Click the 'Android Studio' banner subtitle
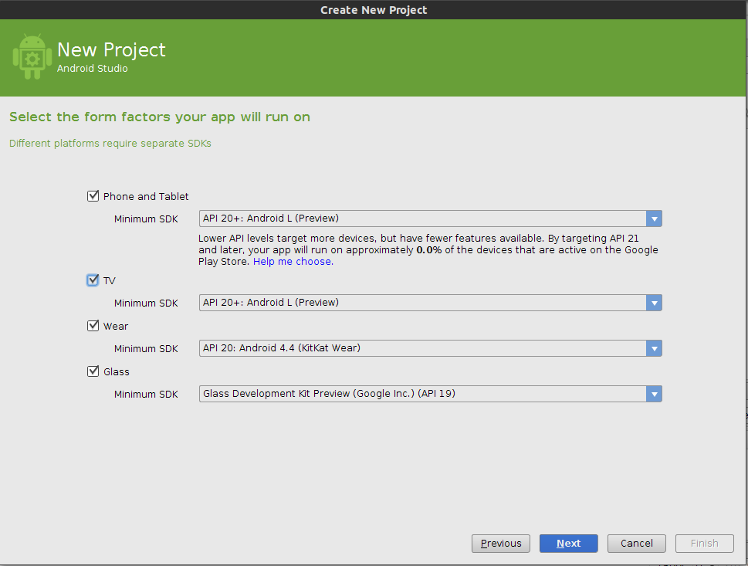 pos(93,68)
